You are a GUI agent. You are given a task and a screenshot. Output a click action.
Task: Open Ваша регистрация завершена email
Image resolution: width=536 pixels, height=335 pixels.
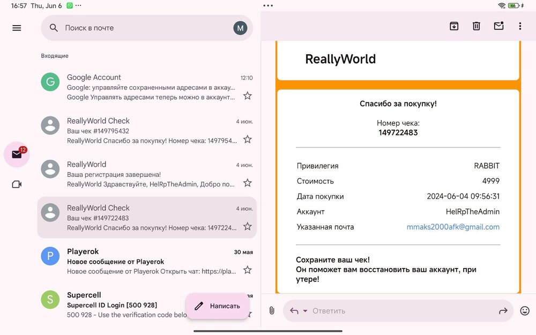[x=147, y=174]
